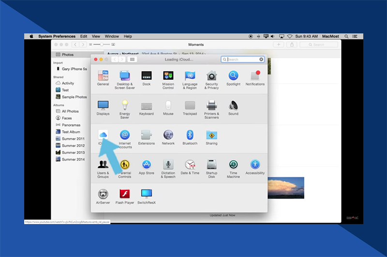Open Desktop & Screen Saver preferences

[125, 80]
